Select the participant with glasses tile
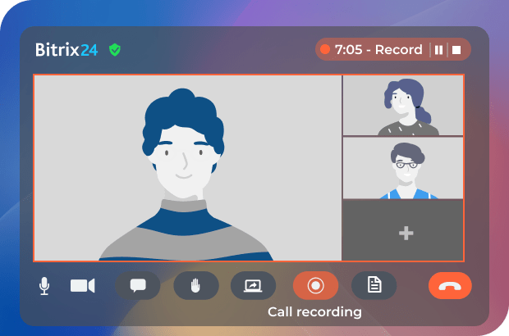Screen dimensions: 509x336 (x=403, y=168)
